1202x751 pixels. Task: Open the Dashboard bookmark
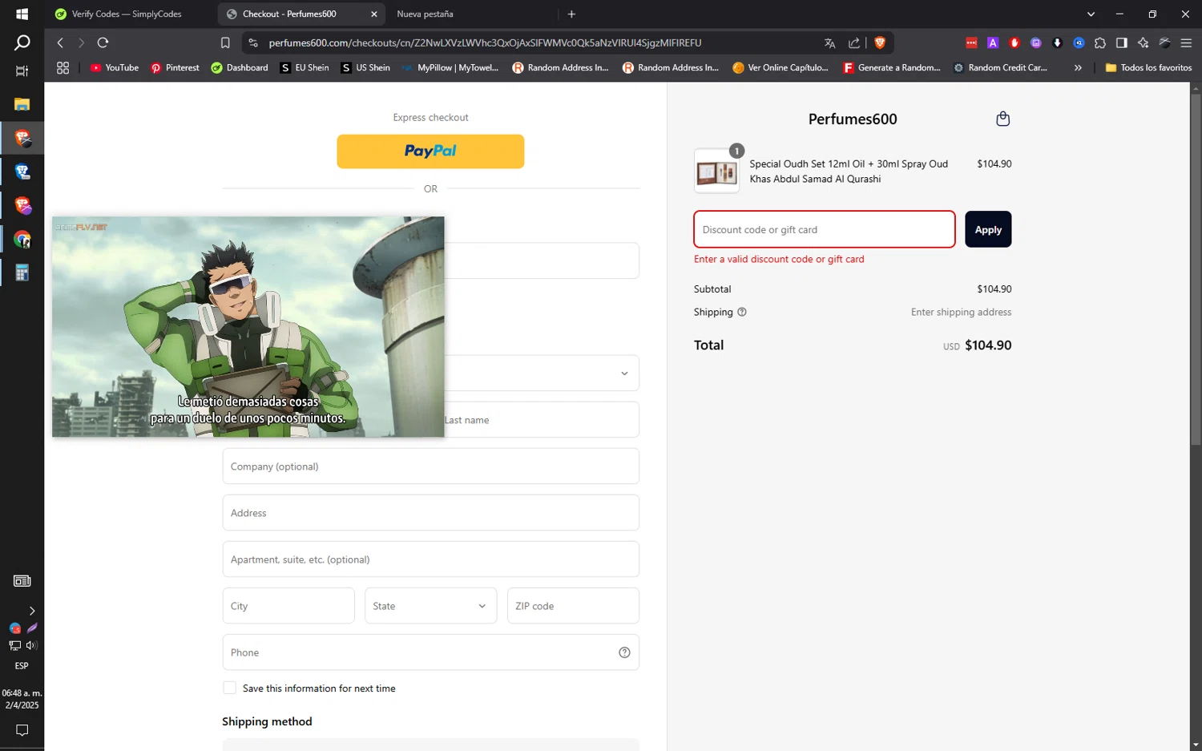pyautogui.click(x=239, y=68)
